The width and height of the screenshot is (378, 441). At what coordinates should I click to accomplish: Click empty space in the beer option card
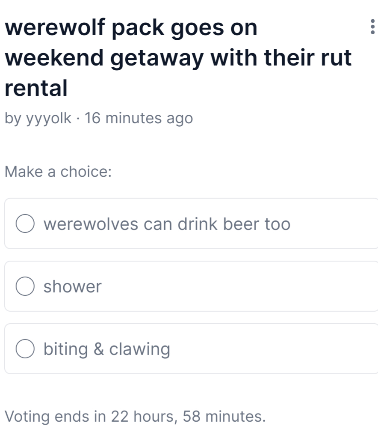coord(334,224)
